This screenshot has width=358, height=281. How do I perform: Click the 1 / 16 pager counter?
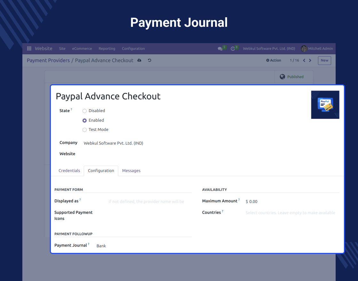294,60
